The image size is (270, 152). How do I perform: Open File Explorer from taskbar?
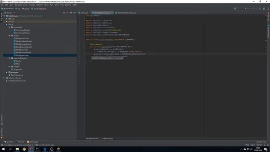point(17,149)
